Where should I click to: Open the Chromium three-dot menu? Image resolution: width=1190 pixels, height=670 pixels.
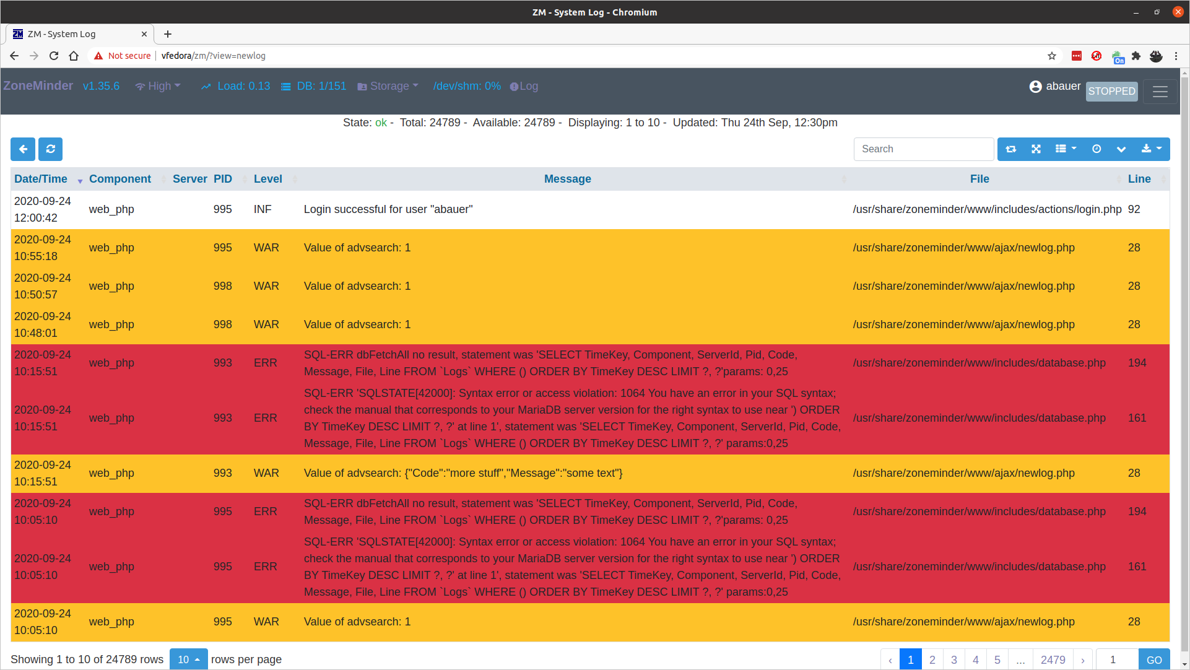[1176, 56]
